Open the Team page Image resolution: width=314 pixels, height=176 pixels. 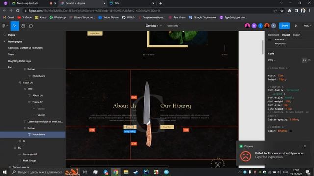coord(11,54)
